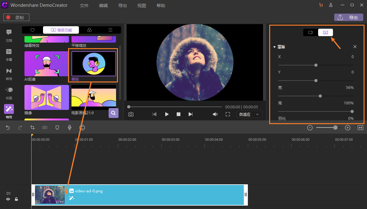Switch to the video properties tab
Viewport: 367px width, 209px height.
tap(310, 32)
